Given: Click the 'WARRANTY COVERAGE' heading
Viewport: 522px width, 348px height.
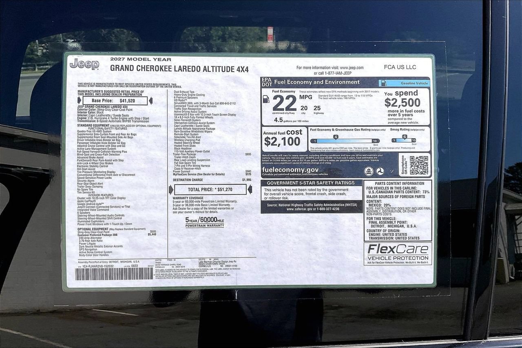Looking at the screenshot, I should pos(188,198).
